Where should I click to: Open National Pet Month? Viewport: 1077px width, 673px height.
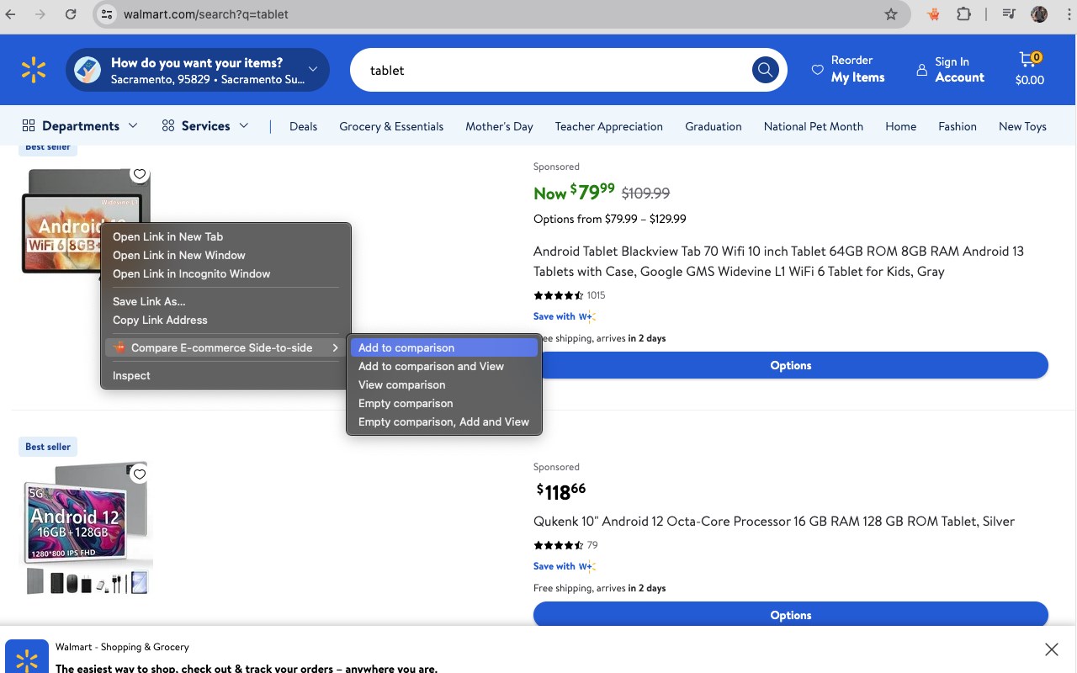[x=813, y=126]
